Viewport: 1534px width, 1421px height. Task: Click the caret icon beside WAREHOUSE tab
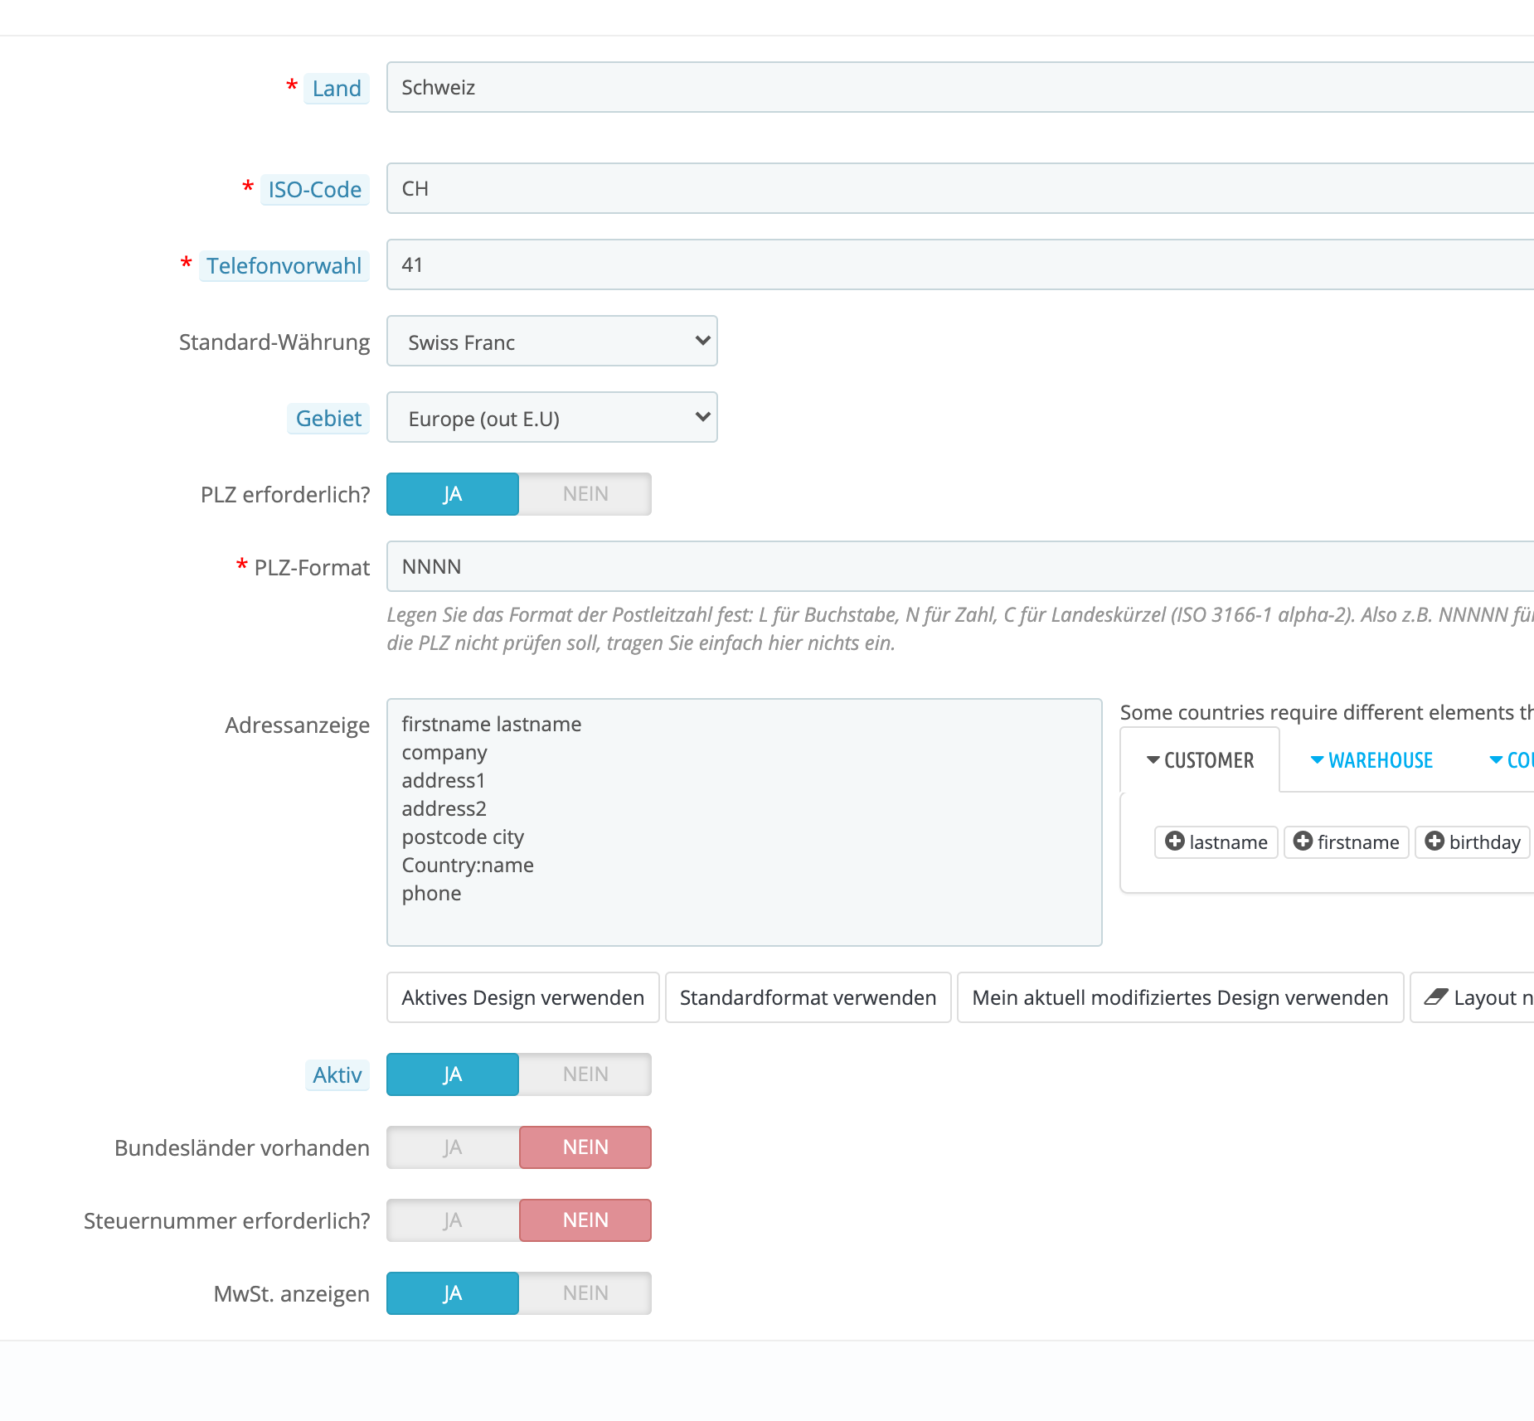(1317, 760)
